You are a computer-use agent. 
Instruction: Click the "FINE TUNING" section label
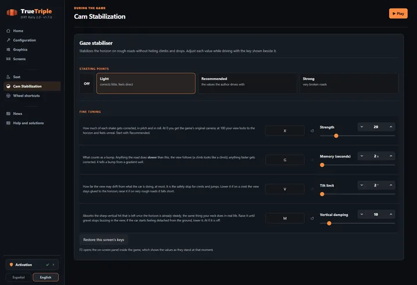90,112
